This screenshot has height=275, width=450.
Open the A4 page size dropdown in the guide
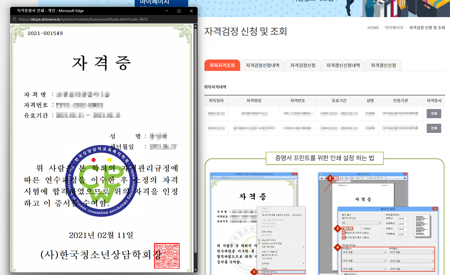click(361, 223)
